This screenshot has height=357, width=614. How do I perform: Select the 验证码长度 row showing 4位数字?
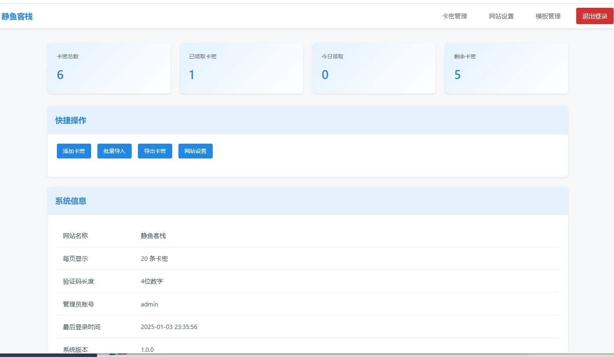coord(307,281)
